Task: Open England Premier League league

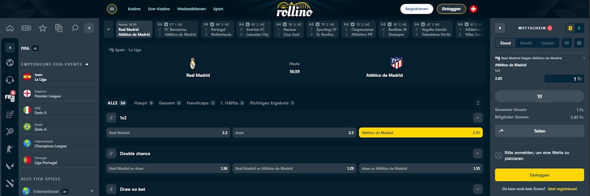Action: tap(58, 93)
